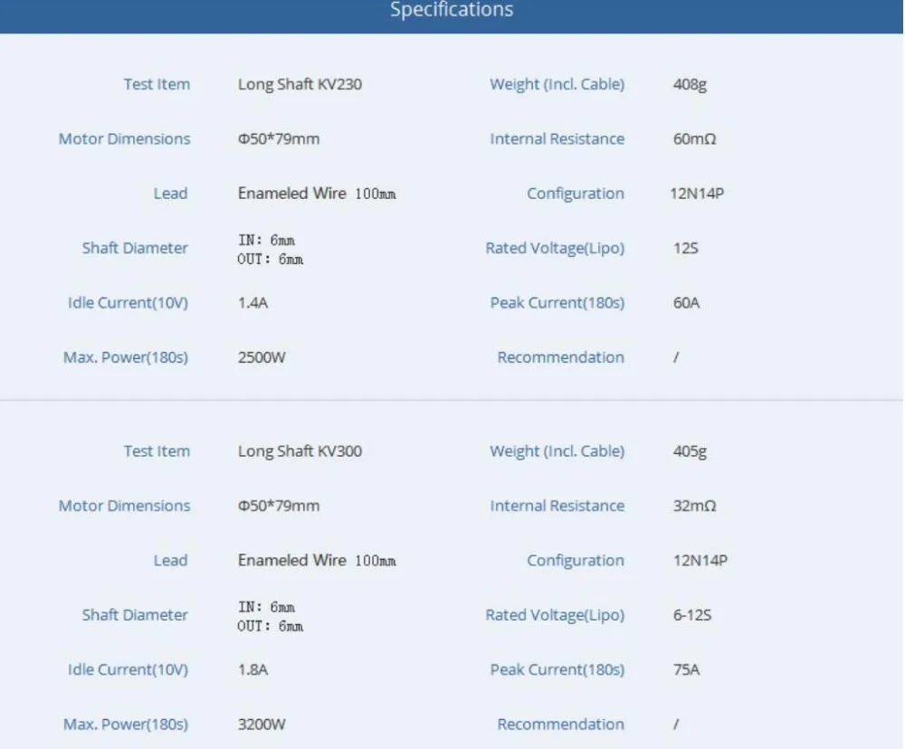Click the 60A peak current value
The width and height of the screenshot is (905, 749).
pyautogui.click(x=686, y=303)
